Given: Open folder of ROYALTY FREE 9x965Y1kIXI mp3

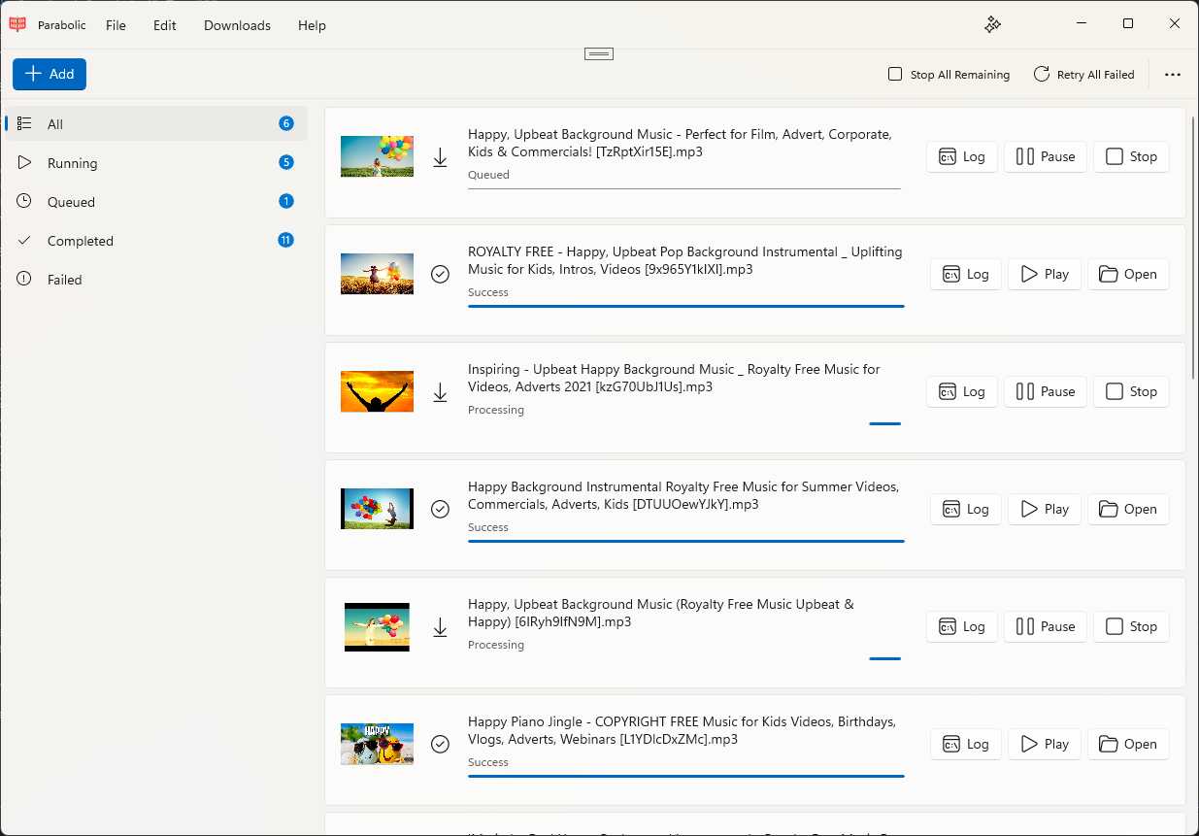Looking at the screenshot, I should pos(1128,274).
